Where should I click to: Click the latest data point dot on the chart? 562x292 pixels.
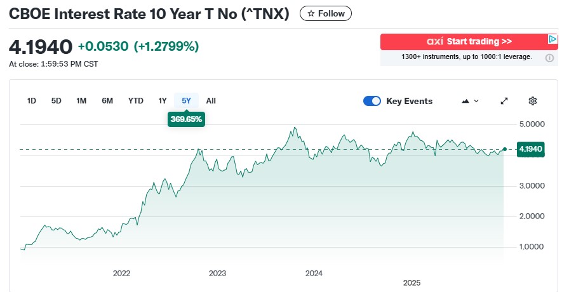504,149
